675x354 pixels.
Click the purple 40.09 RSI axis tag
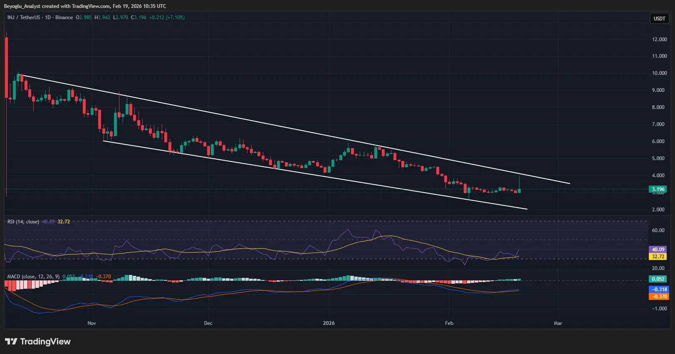(658, 250)
